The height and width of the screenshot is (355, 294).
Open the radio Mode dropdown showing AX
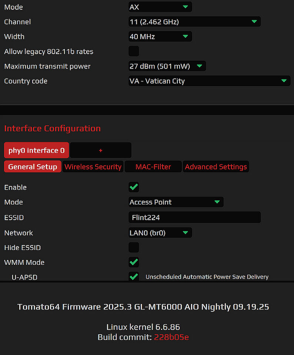point(160,7)
